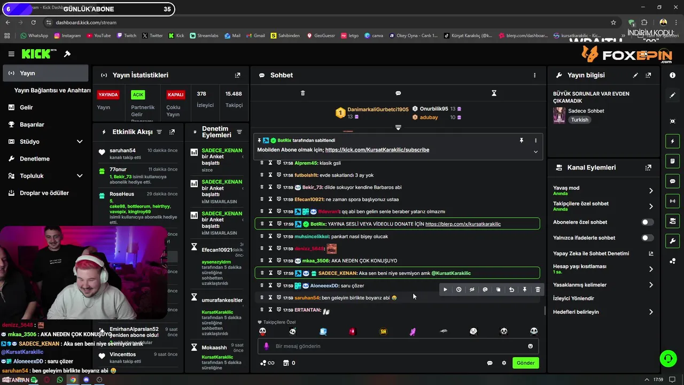Viewport: 684px width, 385px height.
Task: Reload the page with the browser refresh button
Action: 33,22
